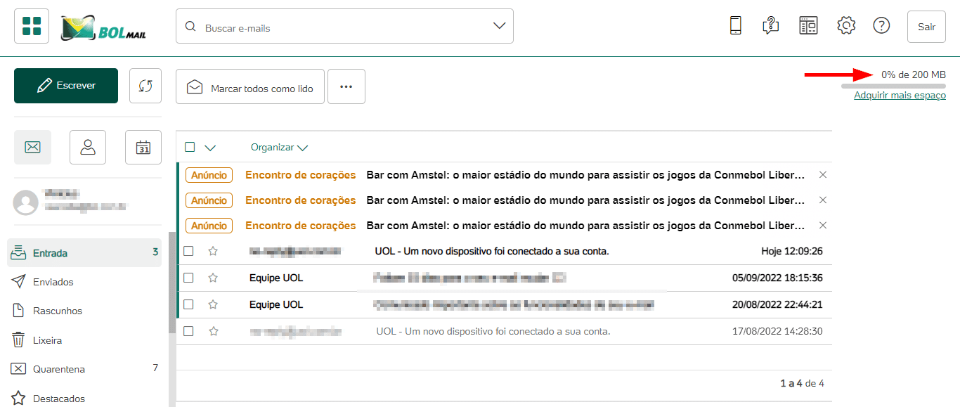Image resolution: width=960 pixels, height=407 pixels.
Task: Click the user profile avatar
Action: point(26,202)
